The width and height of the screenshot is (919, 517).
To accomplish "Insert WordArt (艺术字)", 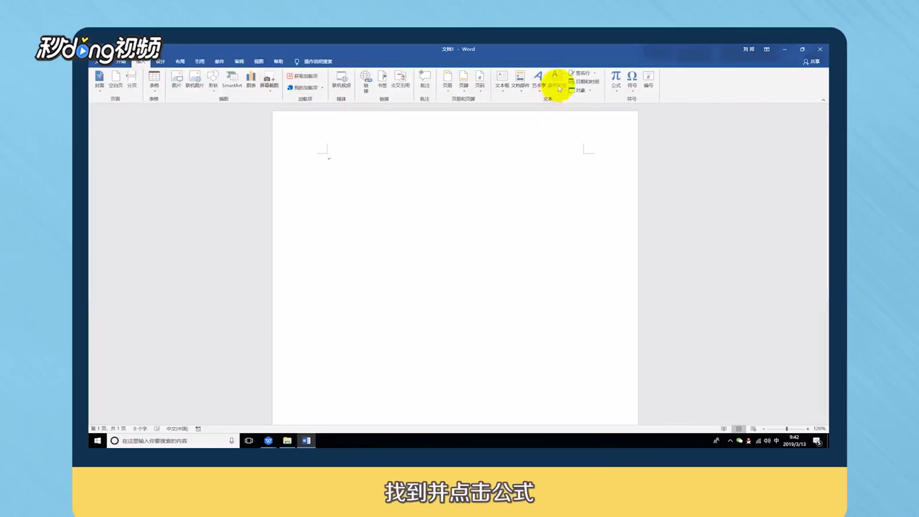I will click(x=538, y=80).
